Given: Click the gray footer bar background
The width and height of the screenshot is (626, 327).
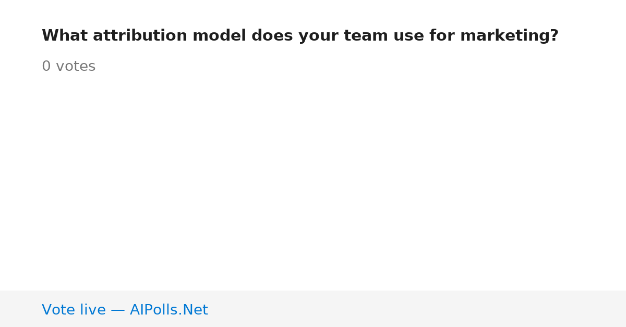Looking at the screenshot, I should [x=417, y=309].
